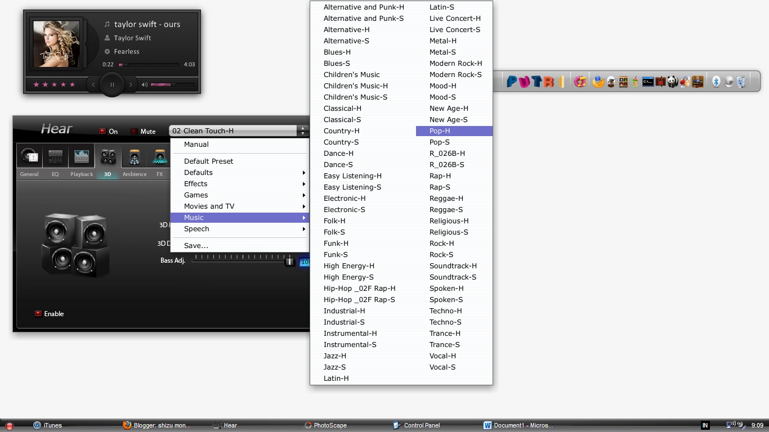Switch to Document1 Microsoft Word on taskbar
The image size is (769, 432).
click(518, 425)
